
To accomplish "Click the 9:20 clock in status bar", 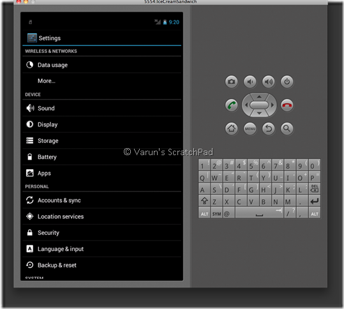I will click(x=174, y=22).
